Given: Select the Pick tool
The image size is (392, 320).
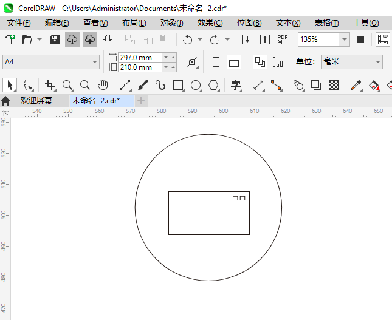Looking at the screenshot, I should [10, 85].
